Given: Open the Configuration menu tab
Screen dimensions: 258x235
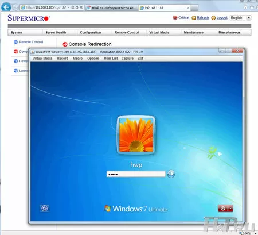Looking at the screenshot, I should click(91, 32).
